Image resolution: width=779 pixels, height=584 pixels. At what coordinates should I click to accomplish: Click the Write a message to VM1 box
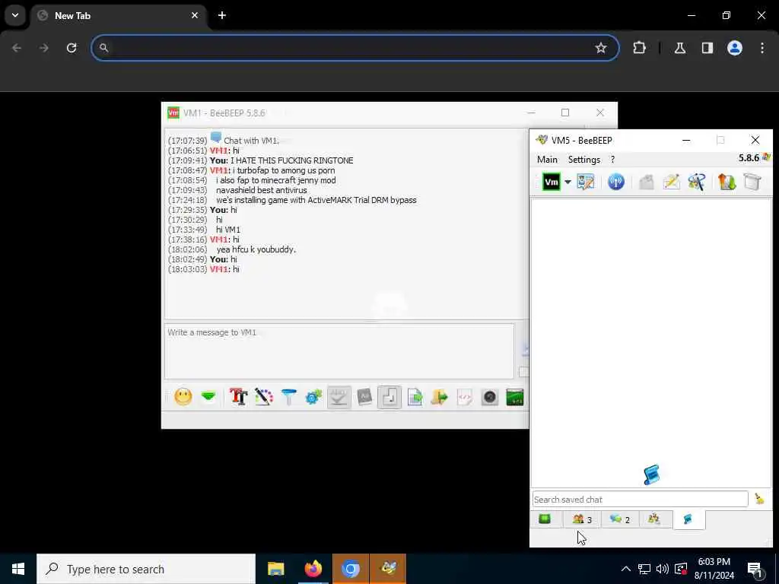pos(339,351)
